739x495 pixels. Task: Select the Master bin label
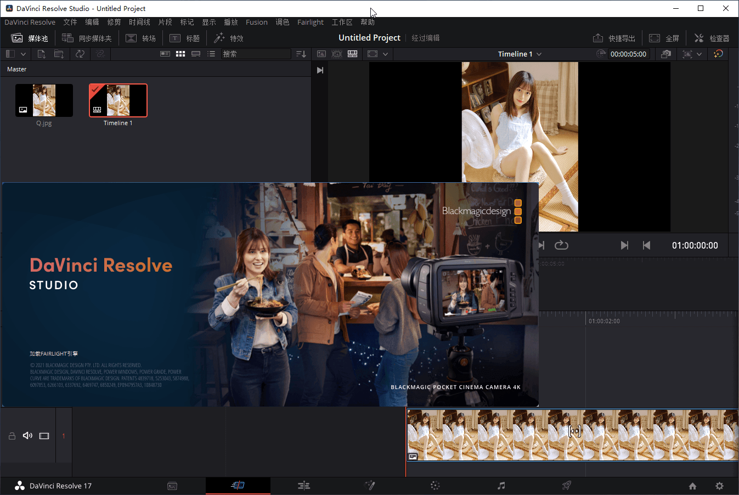[16, 69]
